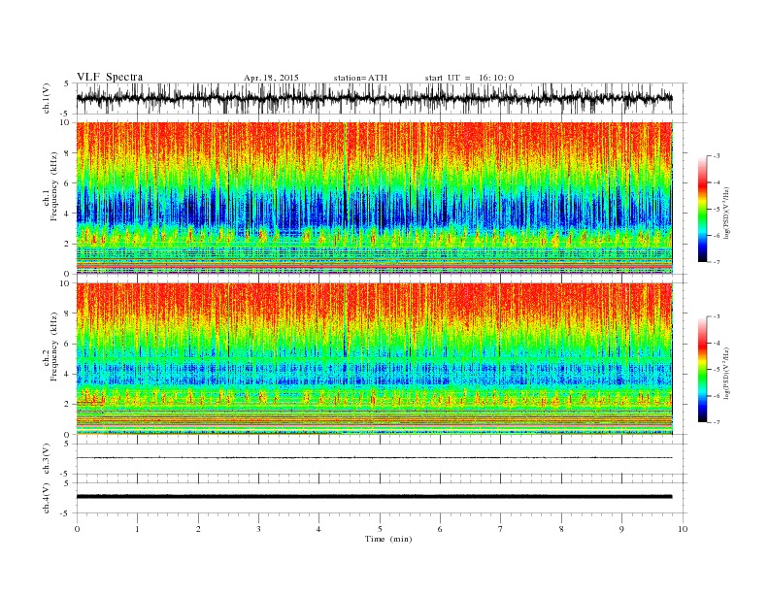Click the '4' kHz tick on ch.1 spectrogram
This screenshot has height=594, width=769.
(x=67, y=214)
